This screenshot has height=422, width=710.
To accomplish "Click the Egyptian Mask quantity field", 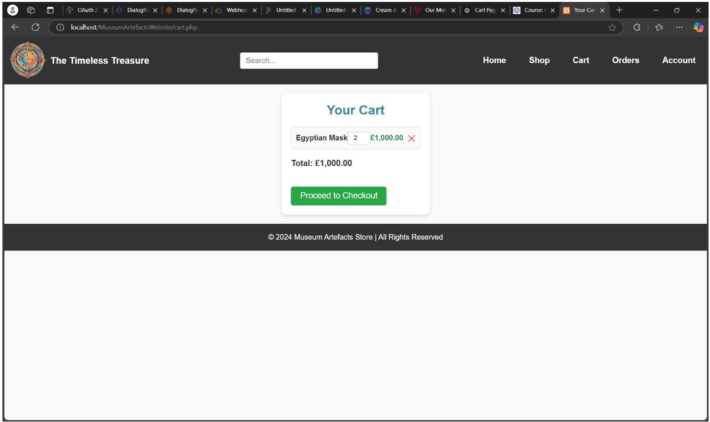I will [358, 138].
